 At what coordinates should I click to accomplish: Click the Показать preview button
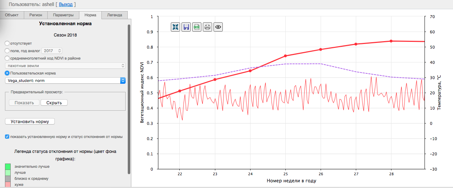coord(24,103)
